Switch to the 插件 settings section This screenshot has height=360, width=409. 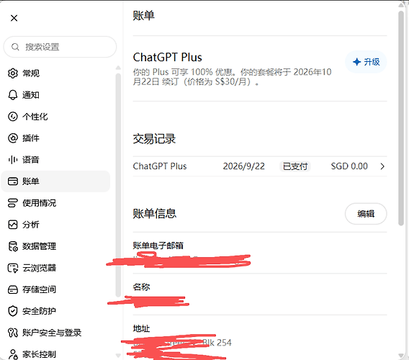(55, 138)
